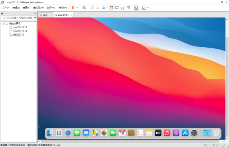Select macOS 10.13 in the library
Image resolution: width=229 pixels, height=147 pixels.
click(20, 27)
